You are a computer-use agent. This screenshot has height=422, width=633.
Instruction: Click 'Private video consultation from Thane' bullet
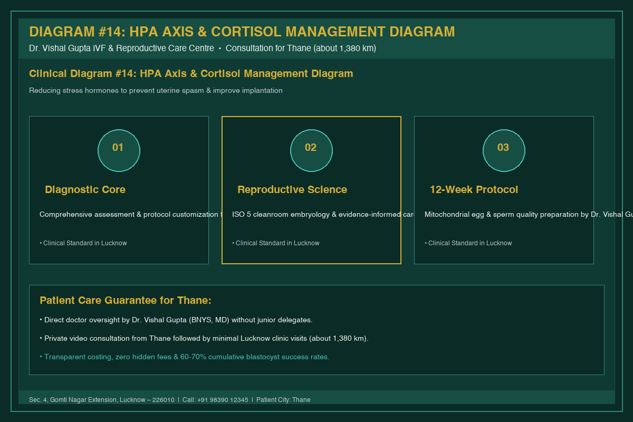click(x=204, y=338)
